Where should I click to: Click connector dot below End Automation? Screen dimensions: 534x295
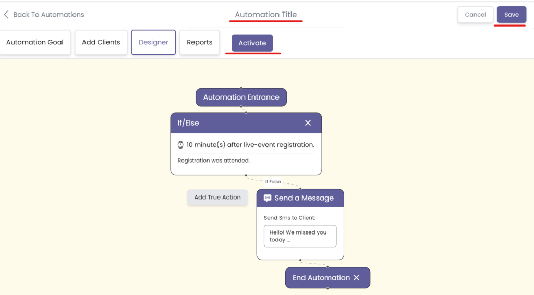tap(327, 288)
